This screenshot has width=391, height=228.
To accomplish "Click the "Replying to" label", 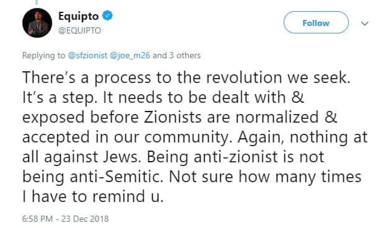I will coord(43,55).
